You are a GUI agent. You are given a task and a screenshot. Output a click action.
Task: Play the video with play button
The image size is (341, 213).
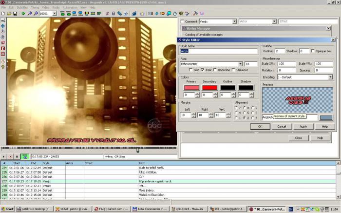point(3,156)
